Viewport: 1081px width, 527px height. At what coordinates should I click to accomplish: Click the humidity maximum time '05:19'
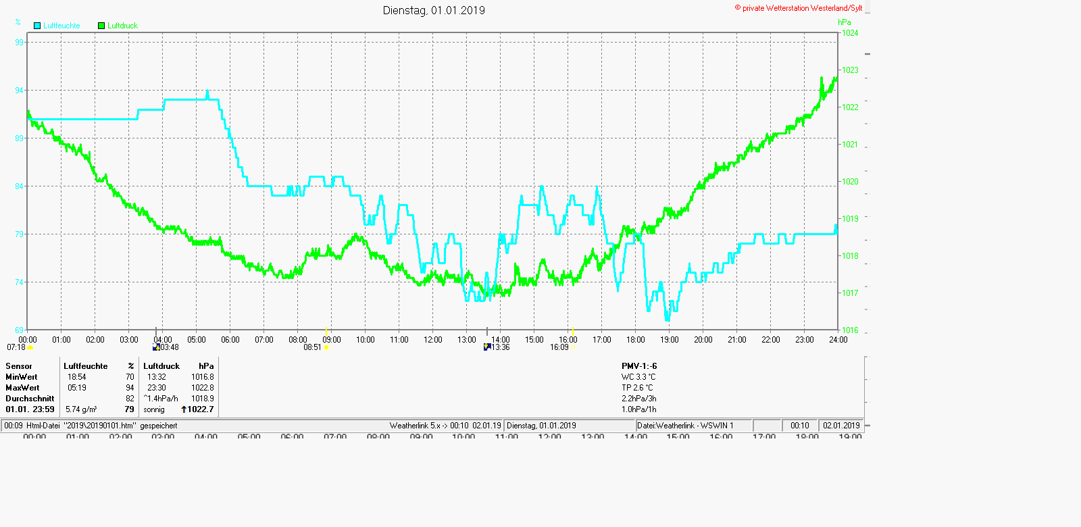click(76, 388)
